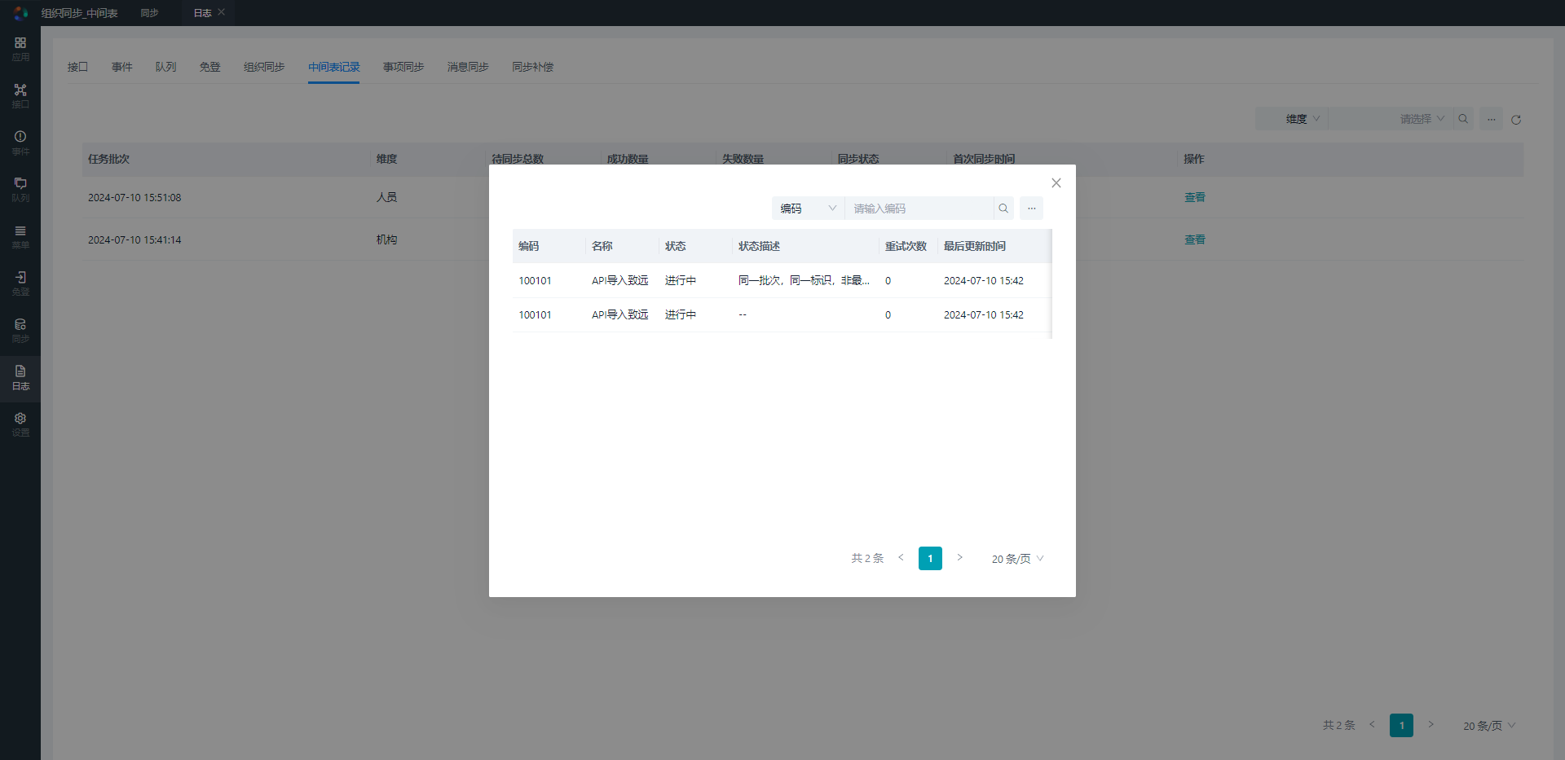
Task: Go to 事件 in the left sidebar
Action: (20, 143)
